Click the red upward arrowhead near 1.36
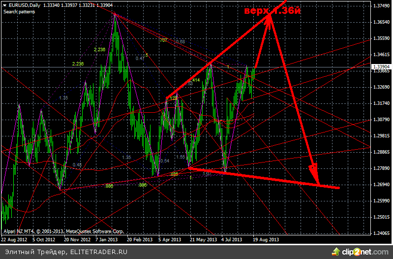Screen dimensions: 393x259 click(269, 19)
